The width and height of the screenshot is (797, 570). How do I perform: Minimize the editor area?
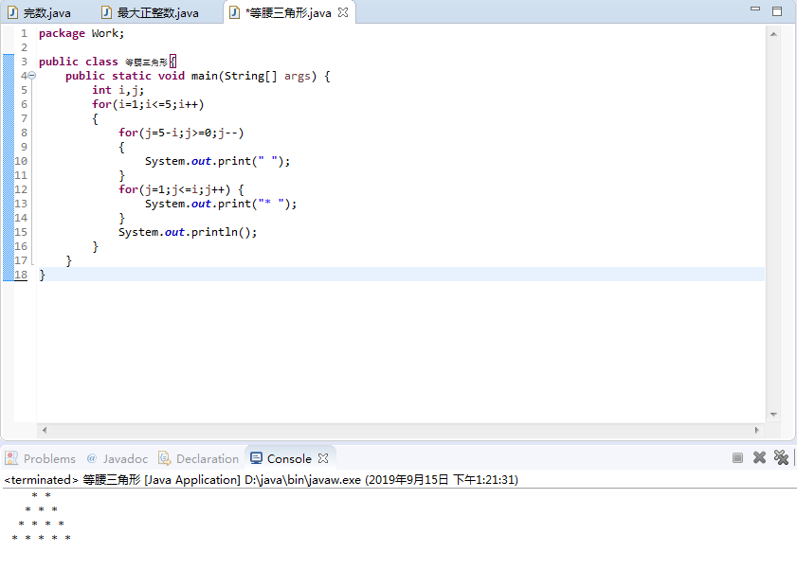pos(755,9)
